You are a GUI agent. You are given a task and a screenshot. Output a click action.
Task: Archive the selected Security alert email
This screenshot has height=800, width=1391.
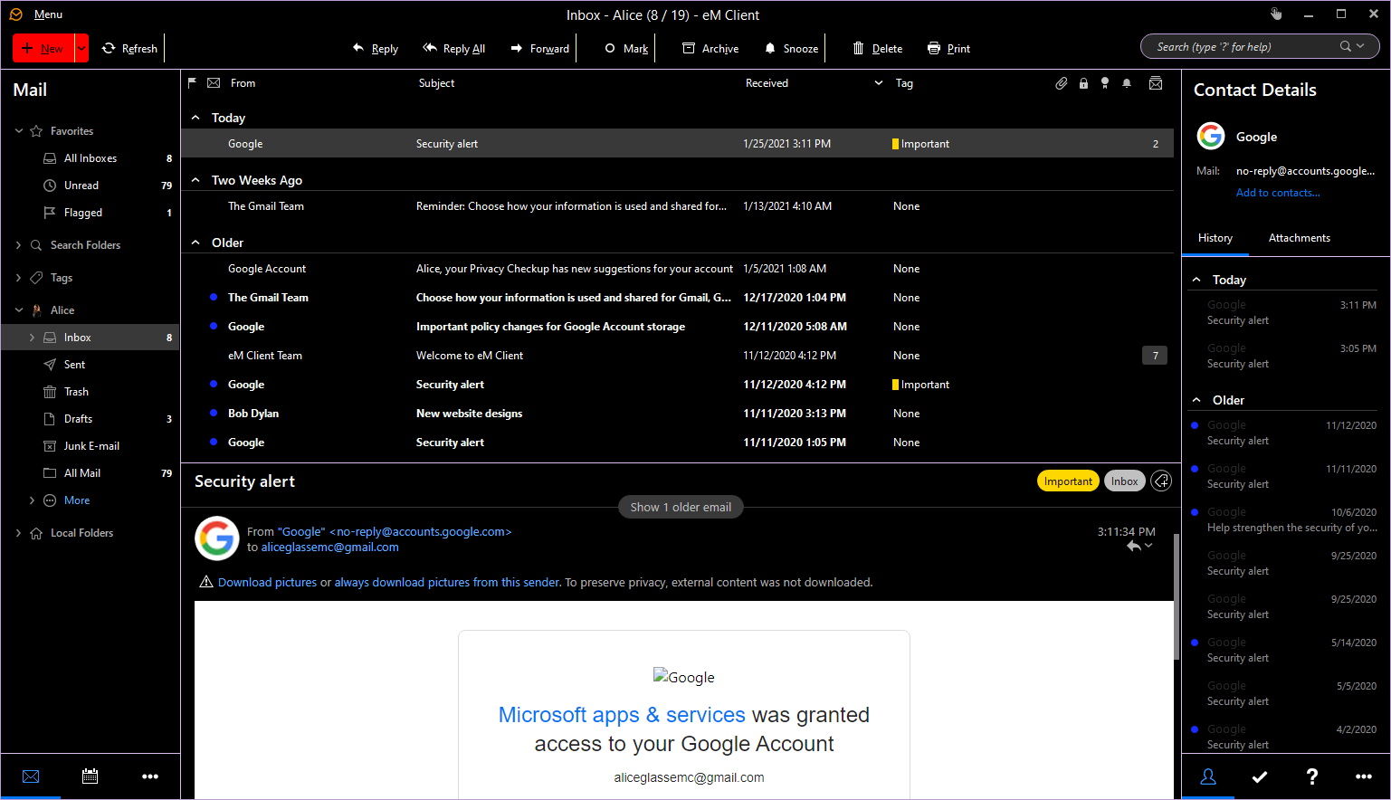pos(710,48)
